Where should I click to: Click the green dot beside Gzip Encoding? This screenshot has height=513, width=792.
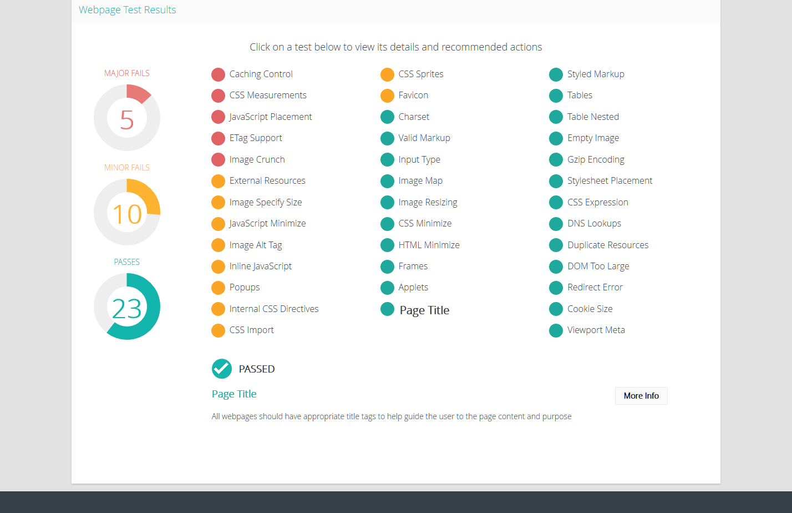[x=556, y=160]
